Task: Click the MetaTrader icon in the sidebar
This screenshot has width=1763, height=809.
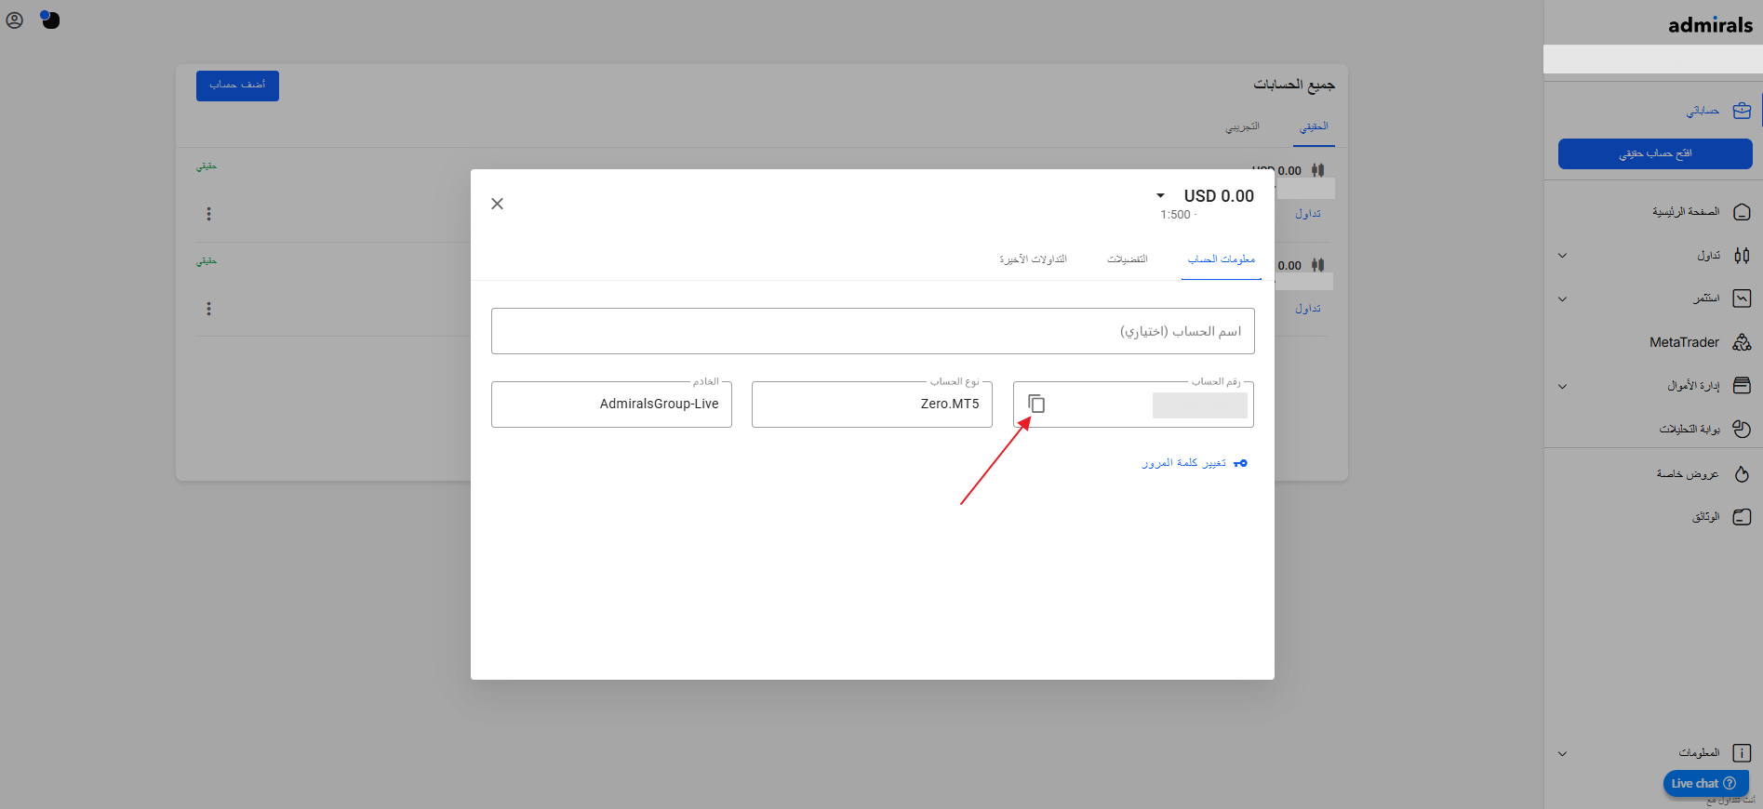Action: (x=1742, y=342)
